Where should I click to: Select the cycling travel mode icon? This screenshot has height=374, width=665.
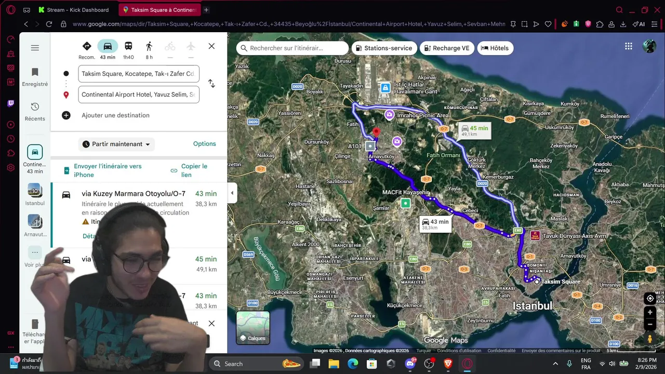click(x=170, y=46)
